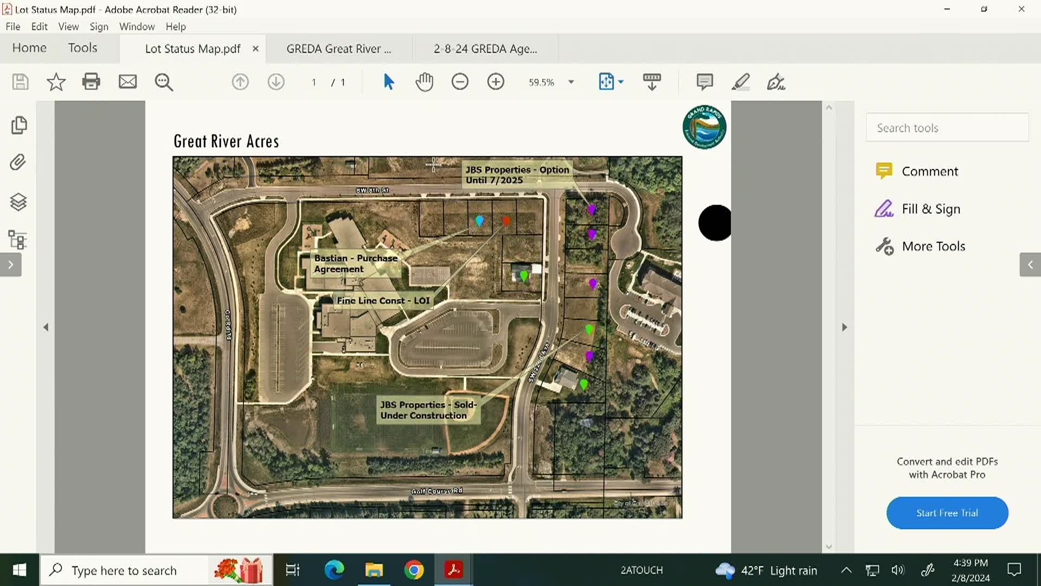1041x586 pixels.
Task: Click the Search tools field
Action: (947, 128)
